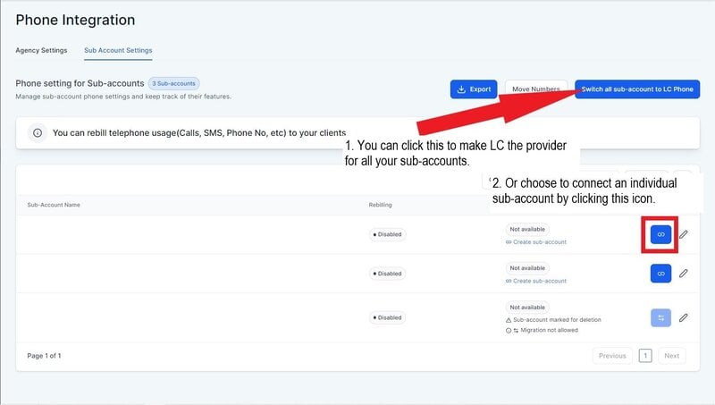The height and width of the screenshot is (405, 715).
Task: Click first row's Create sub-account link
Action: coord(536,242)
